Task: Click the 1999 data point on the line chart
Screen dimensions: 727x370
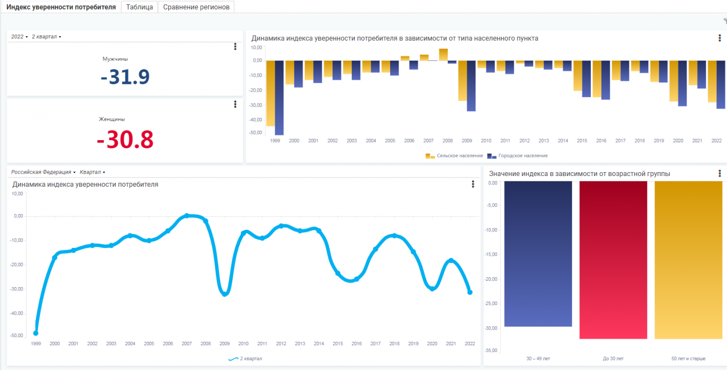Action: click(36, 333)
